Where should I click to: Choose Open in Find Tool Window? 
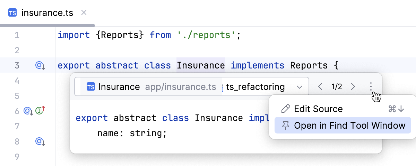click(x=349, y=126)
